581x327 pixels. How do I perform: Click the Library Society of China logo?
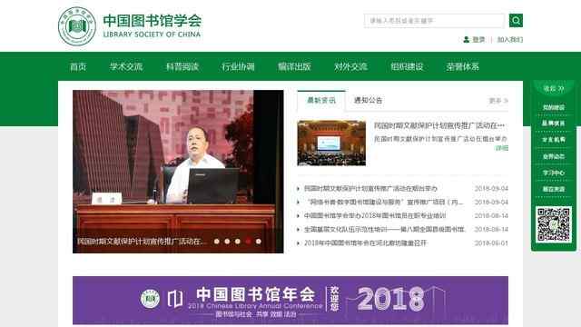click(130, 26)
